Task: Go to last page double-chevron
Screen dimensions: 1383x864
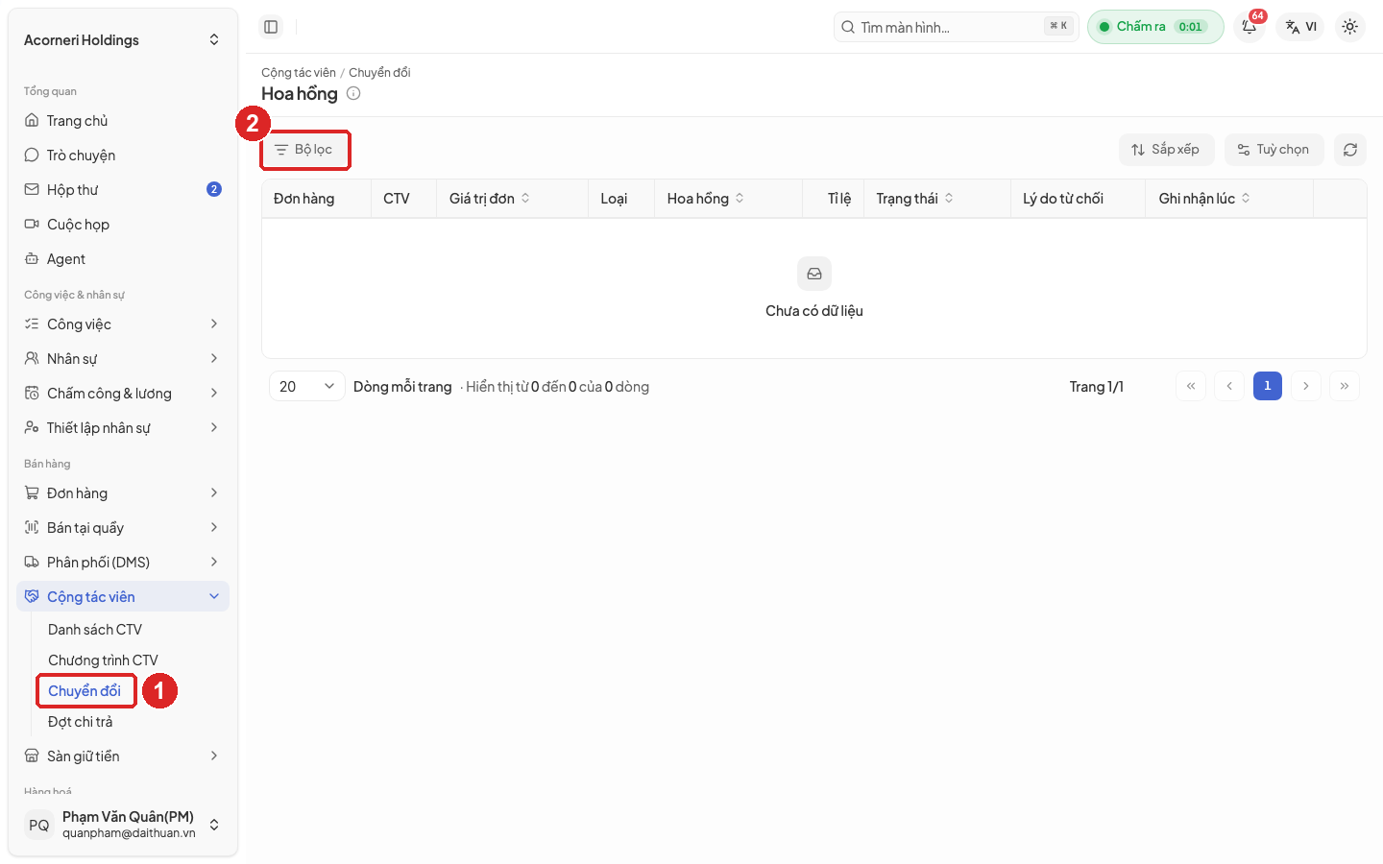Action: pyautogui.click(x=1345, y=386)
